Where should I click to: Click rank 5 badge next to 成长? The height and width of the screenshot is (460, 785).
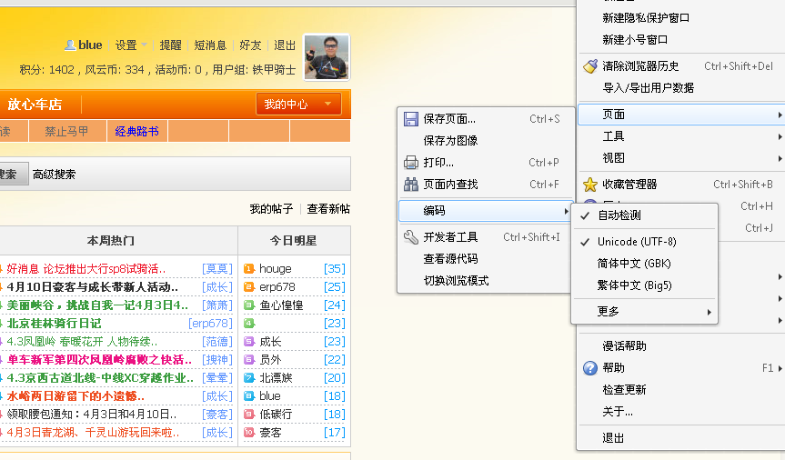249,342
